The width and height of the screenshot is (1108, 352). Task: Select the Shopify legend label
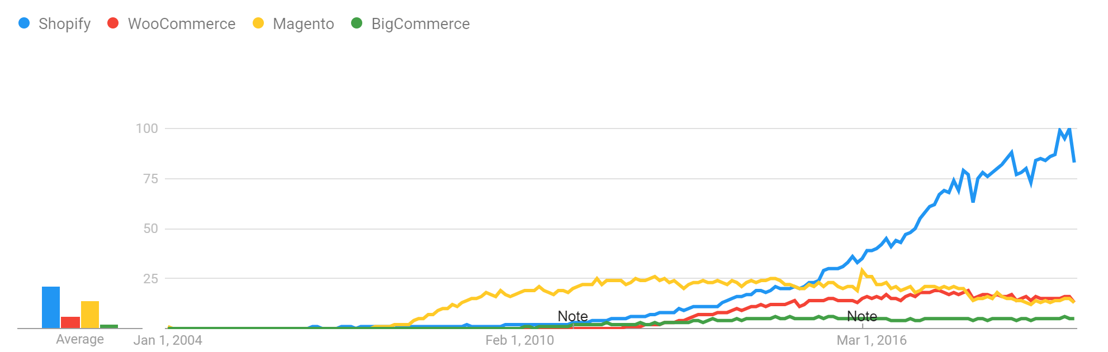pos(64,24)
